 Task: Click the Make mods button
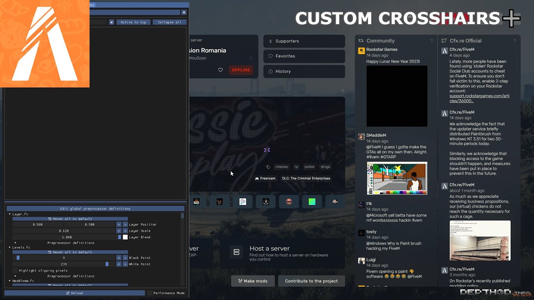253,281
